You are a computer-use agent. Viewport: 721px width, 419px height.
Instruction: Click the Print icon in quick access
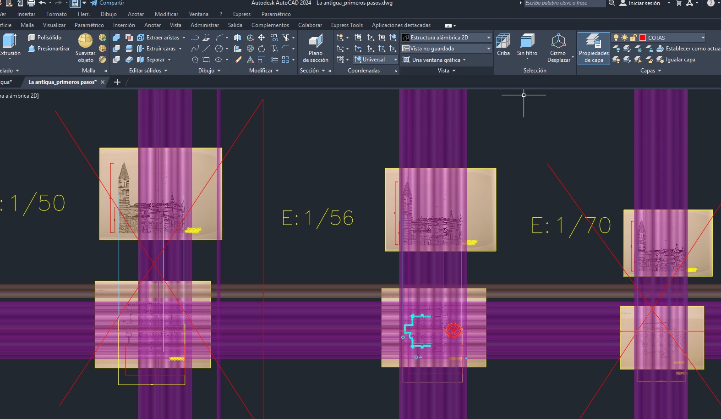[x=31, y=3]
